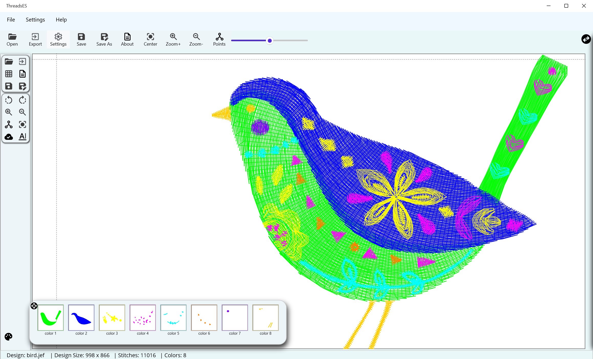
Task: Click the save-with-pencil icon in the side panel
Action: [23, 86]
